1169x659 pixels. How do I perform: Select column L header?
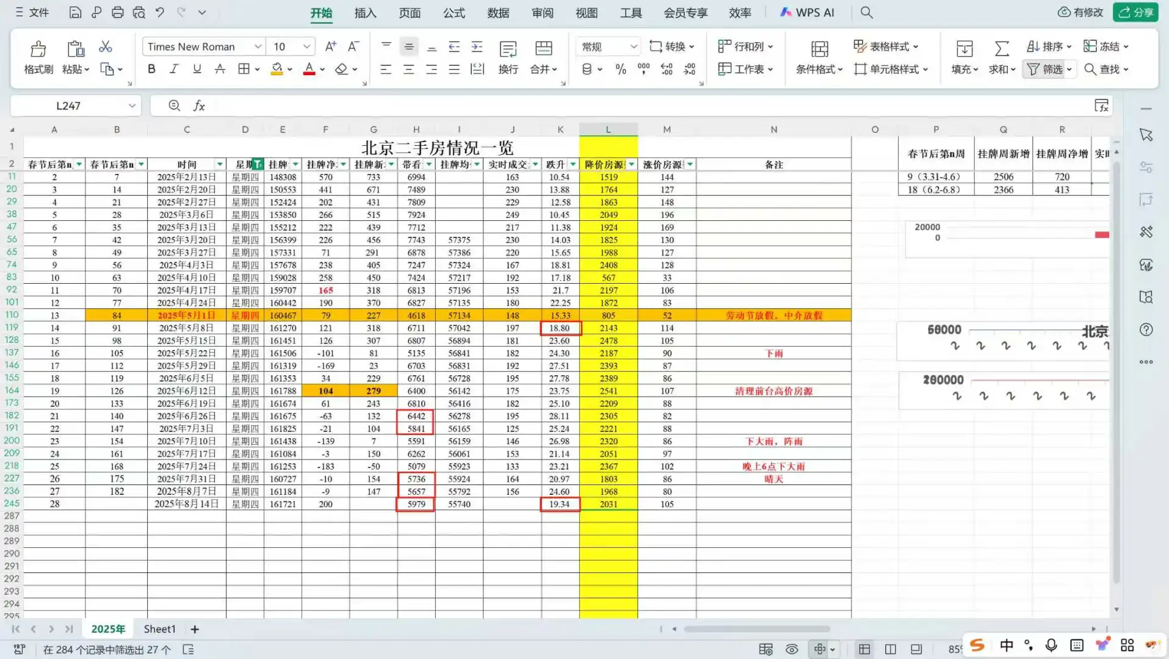[608, 129]
